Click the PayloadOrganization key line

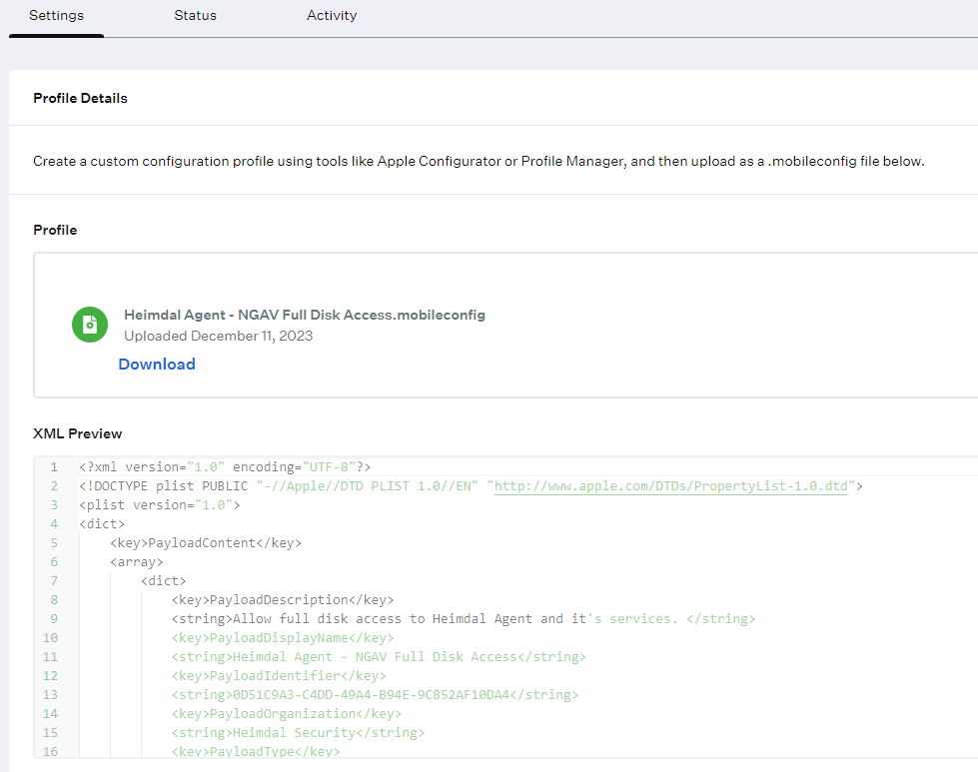click(x=287, y=714)
